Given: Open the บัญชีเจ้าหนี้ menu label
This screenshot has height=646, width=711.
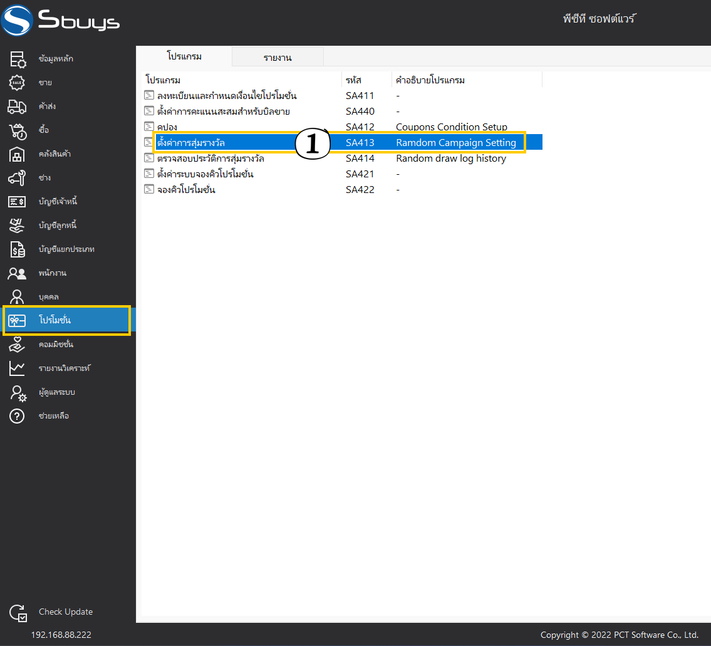Looking at the screenshot, I should pos(58,201).
